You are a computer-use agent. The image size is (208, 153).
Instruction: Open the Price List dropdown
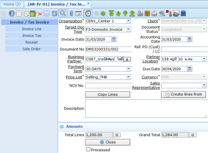pos(128,77)
